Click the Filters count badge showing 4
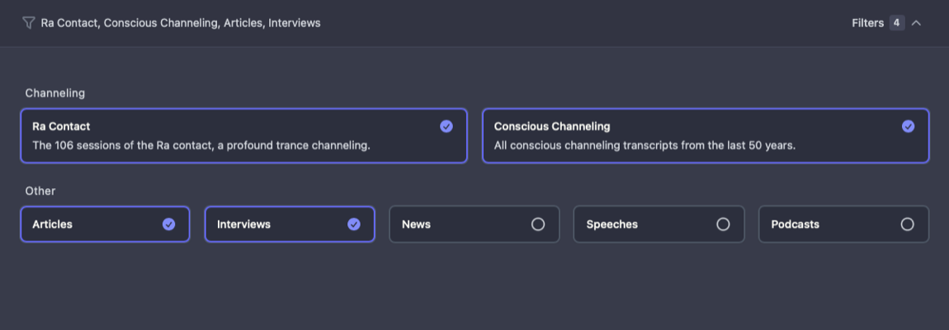 pyautogui.click(x=896, y=23)
